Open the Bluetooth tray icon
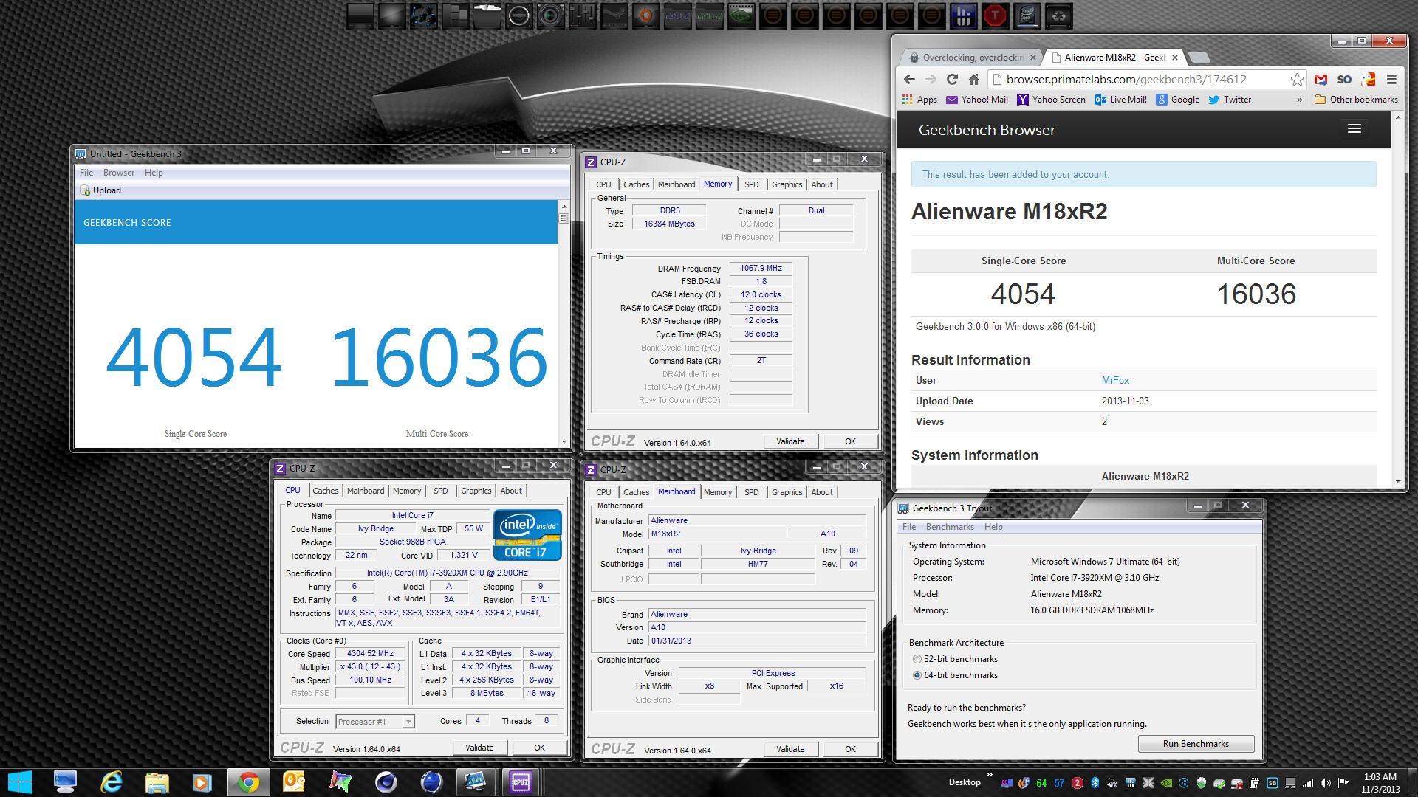Viewport: 1418px width, 797px height. tap(1095, 783)
